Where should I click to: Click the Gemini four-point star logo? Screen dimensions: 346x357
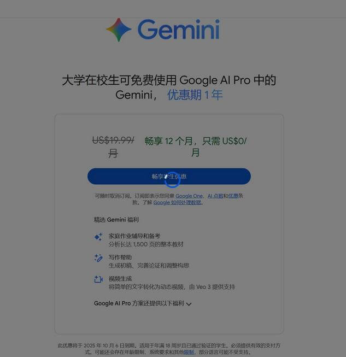click(x=119, y=30)
